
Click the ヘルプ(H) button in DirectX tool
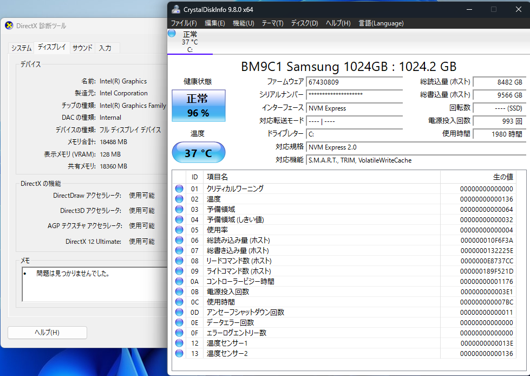pyautogui.click(x=47, y=332)
